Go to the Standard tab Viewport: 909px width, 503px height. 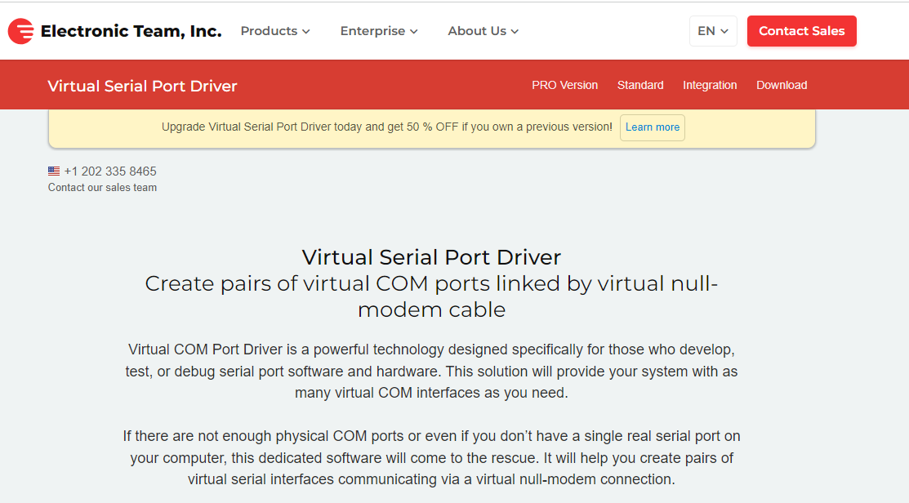640,85
